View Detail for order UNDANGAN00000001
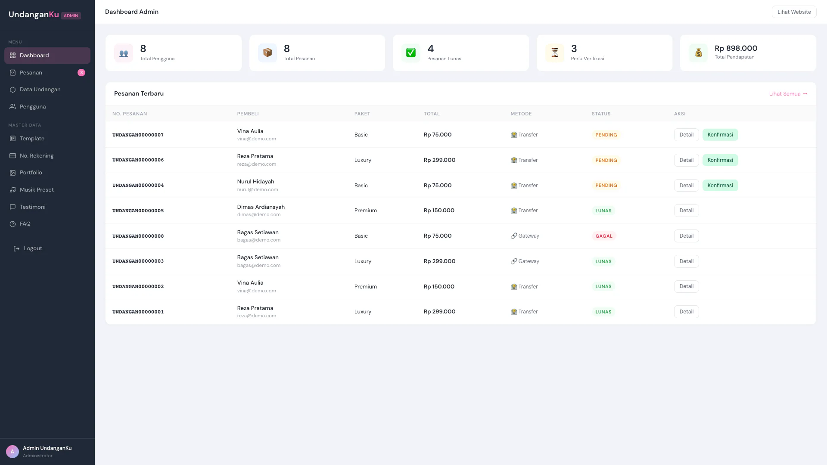The height and width of the screenshot is (465, 827). tap(686, 312)
